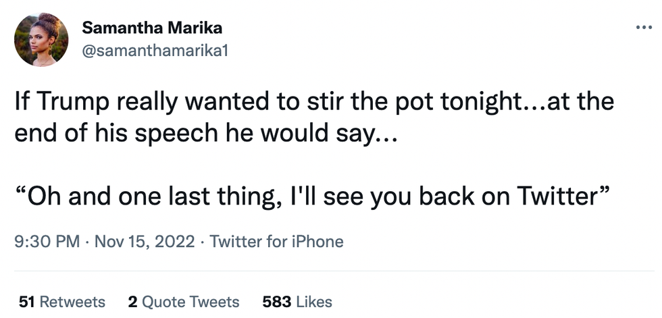Open the more options ellipsis menu
The height and width of the screenshot is (318, 662).
(x=644, y=28)
